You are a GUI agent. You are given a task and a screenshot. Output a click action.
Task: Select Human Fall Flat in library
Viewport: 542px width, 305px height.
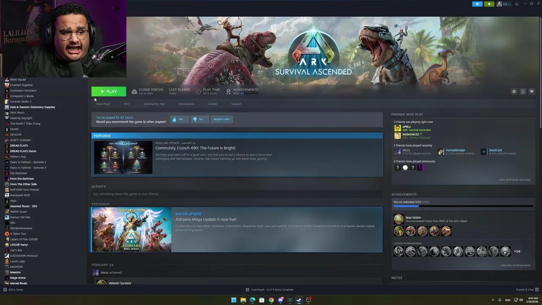pyautogui.click(x=20, y=217)
